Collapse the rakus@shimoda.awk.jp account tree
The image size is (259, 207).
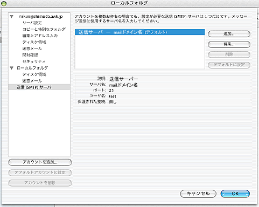tap(12, 17)
